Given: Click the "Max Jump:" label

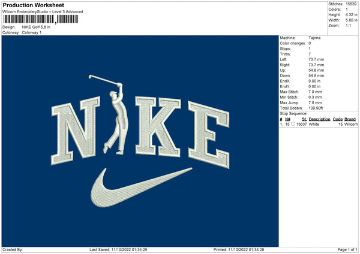Looking at the screenshot, I should [289, 102].
